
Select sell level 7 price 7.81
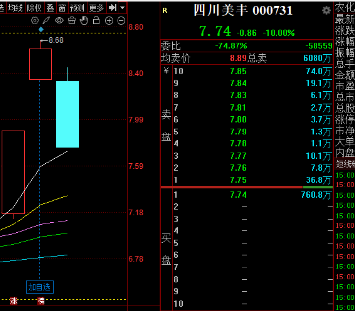[238, 107]
